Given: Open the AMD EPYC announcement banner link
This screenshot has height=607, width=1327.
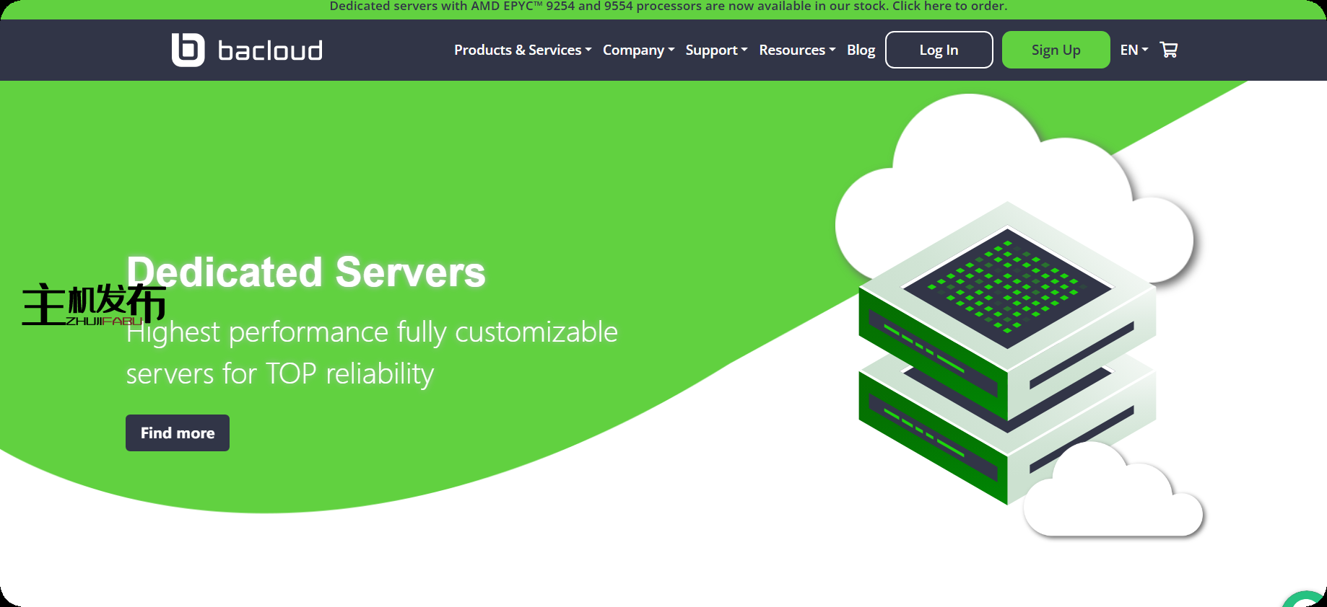Looking at the screenshot, I should (668, 6).
